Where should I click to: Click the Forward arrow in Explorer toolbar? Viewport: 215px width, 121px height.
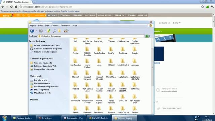pyautogui.click(x=41, y=31)
